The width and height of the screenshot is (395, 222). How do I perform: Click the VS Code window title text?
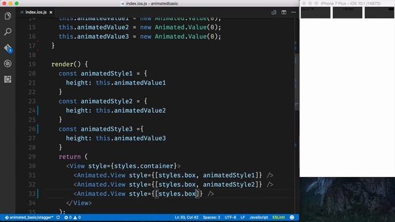[152, 4]
